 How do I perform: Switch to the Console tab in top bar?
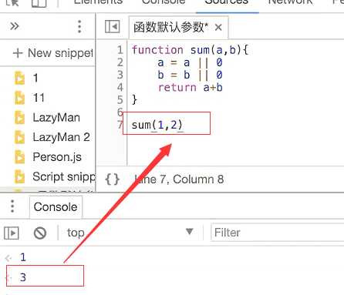164,2
